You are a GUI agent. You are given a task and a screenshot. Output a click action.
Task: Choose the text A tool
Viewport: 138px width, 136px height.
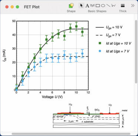click(x=87, y=6)
